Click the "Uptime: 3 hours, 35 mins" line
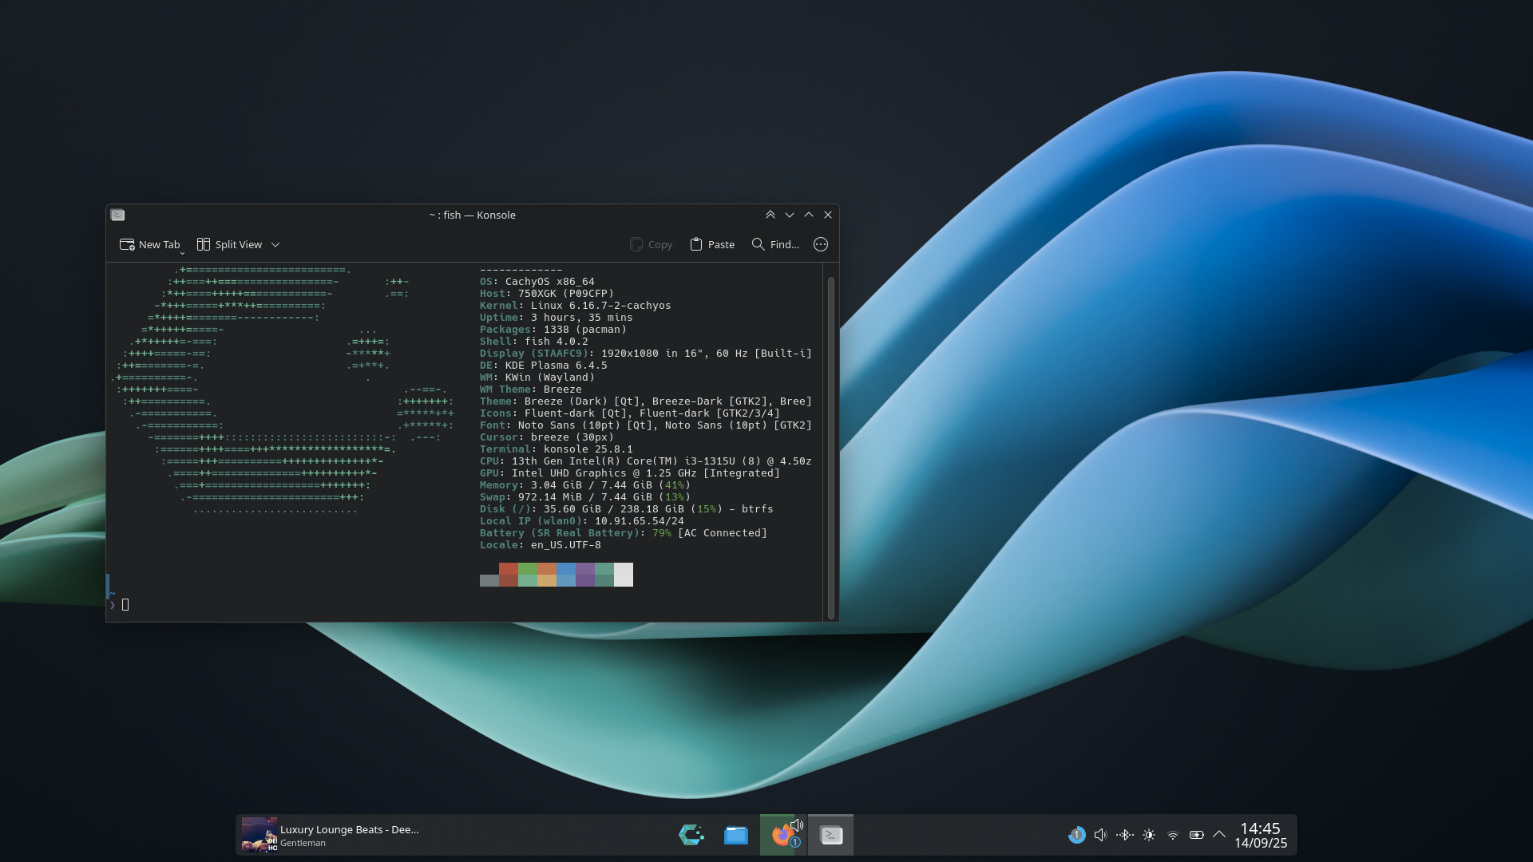Screen dimensions: 1533x862 coord(557,318)
